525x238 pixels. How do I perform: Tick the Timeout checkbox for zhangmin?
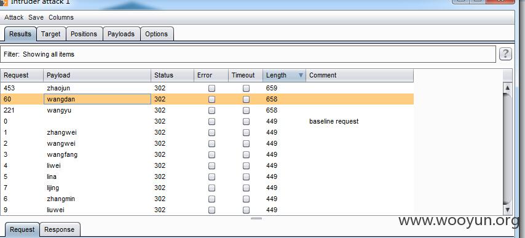point(246,199)
